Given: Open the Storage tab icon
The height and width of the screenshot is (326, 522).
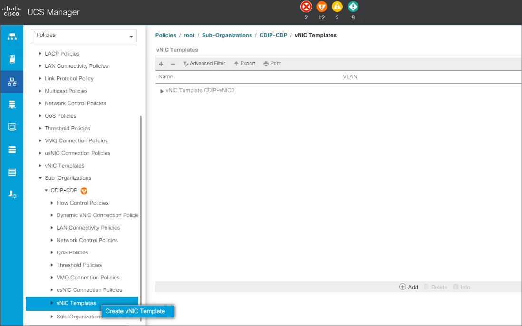Looking at the screenshot, I should point(12,149).
